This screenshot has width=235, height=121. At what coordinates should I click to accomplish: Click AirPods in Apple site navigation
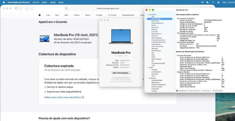tap(99, 15)
